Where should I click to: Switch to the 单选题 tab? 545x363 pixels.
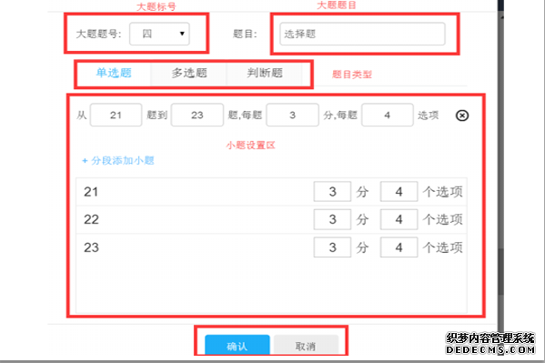(114, 73)
